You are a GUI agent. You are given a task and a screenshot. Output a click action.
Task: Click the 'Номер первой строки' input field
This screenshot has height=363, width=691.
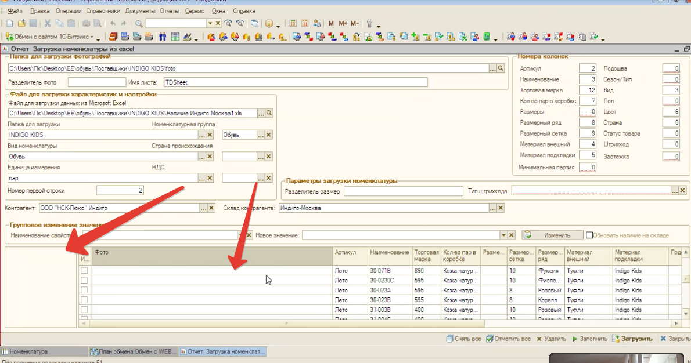120,190
